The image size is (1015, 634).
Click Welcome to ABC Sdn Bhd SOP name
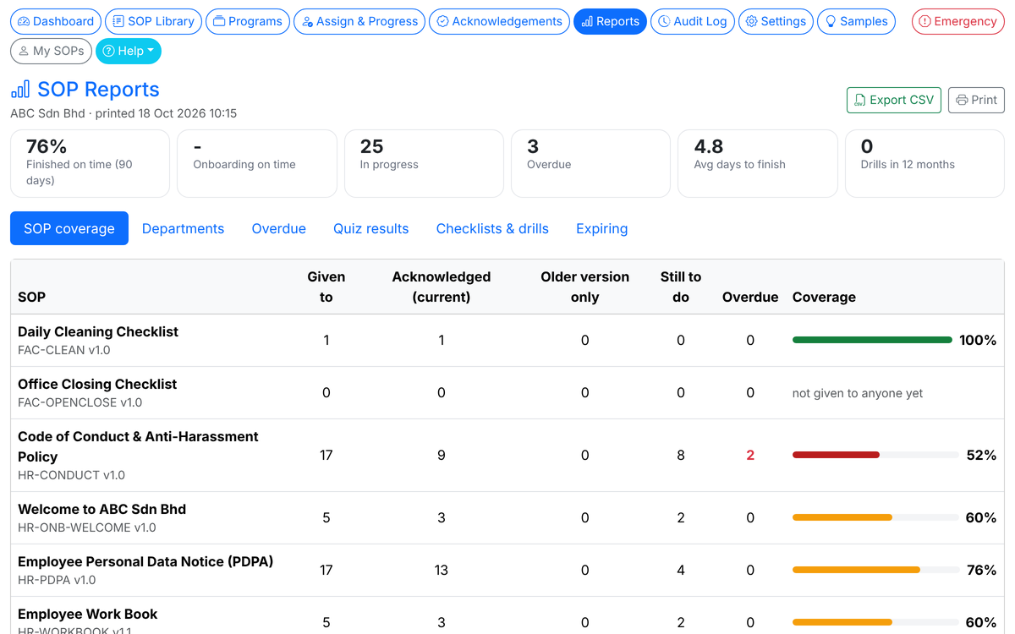coord(101,509)
